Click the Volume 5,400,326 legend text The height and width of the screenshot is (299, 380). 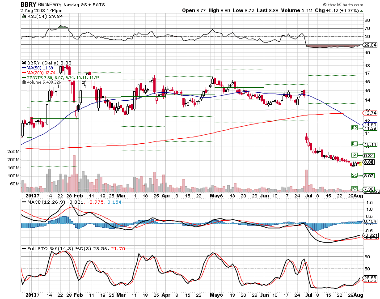tap(44, 82)
